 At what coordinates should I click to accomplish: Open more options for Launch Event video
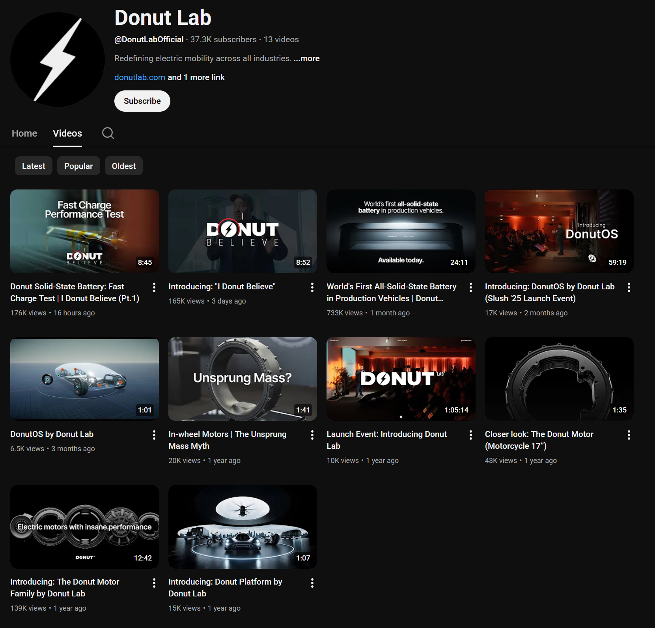point(470,435)
